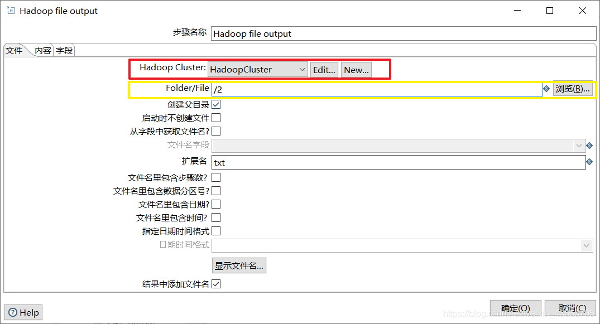Click the 显示文件名... button
The width and height of the screenshot is (600, 324).
(239, 265)
